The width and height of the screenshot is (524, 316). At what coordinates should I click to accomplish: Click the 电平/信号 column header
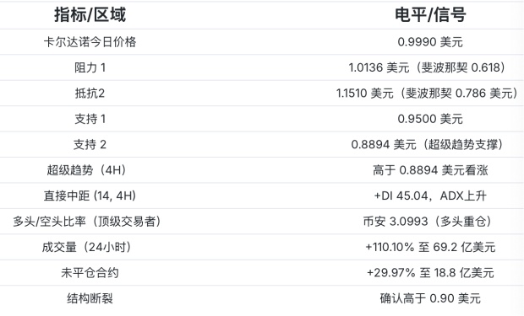(x=430, y=14)
